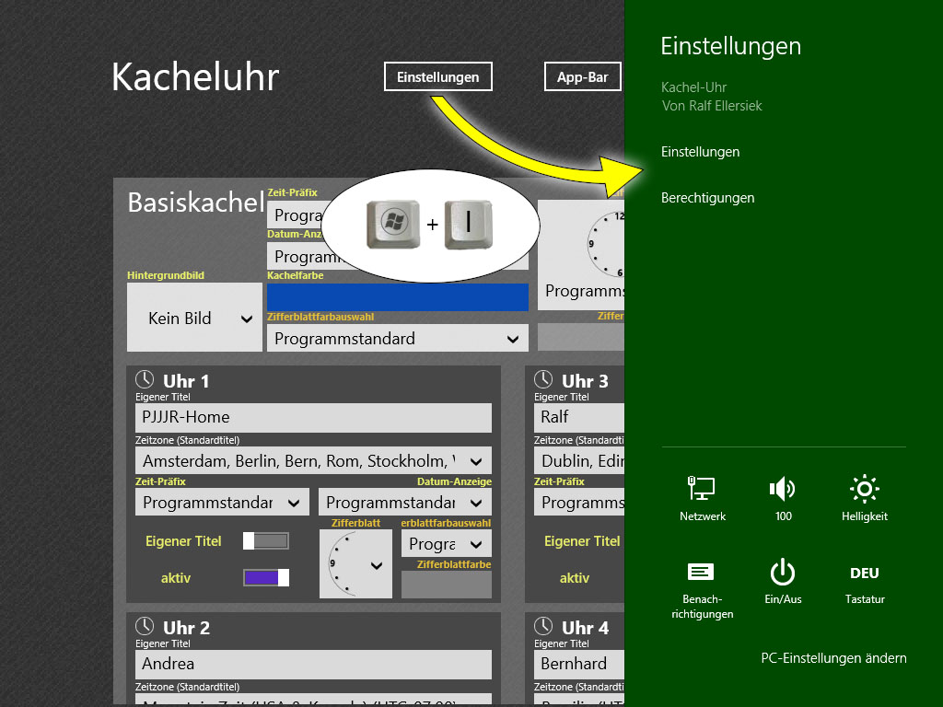943x707 pixels.
Task: Switch DEU Tastatur keyboard layout
Action: tap(864, 574)
